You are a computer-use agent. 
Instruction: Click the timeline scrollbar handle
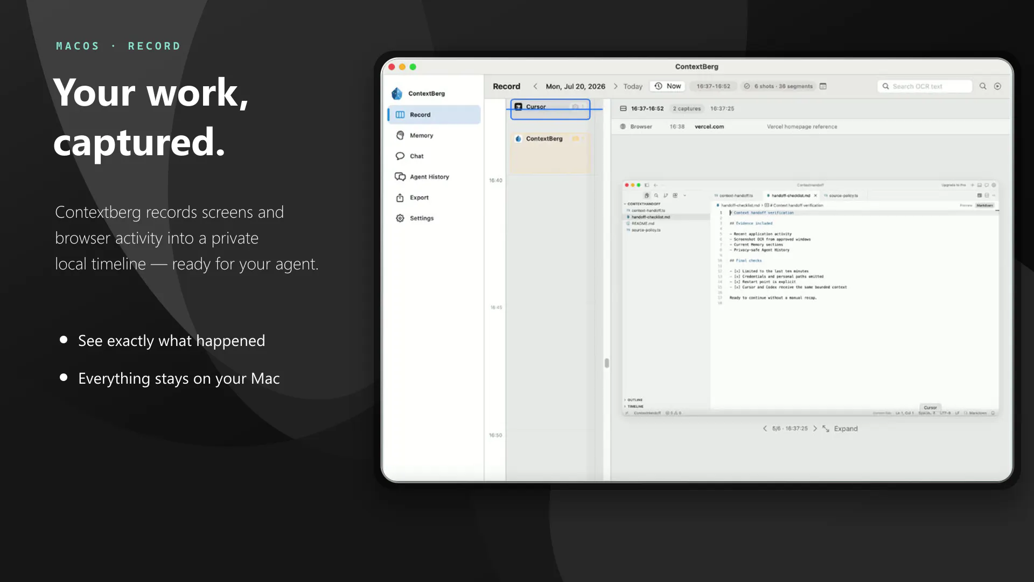coord(607,363)
